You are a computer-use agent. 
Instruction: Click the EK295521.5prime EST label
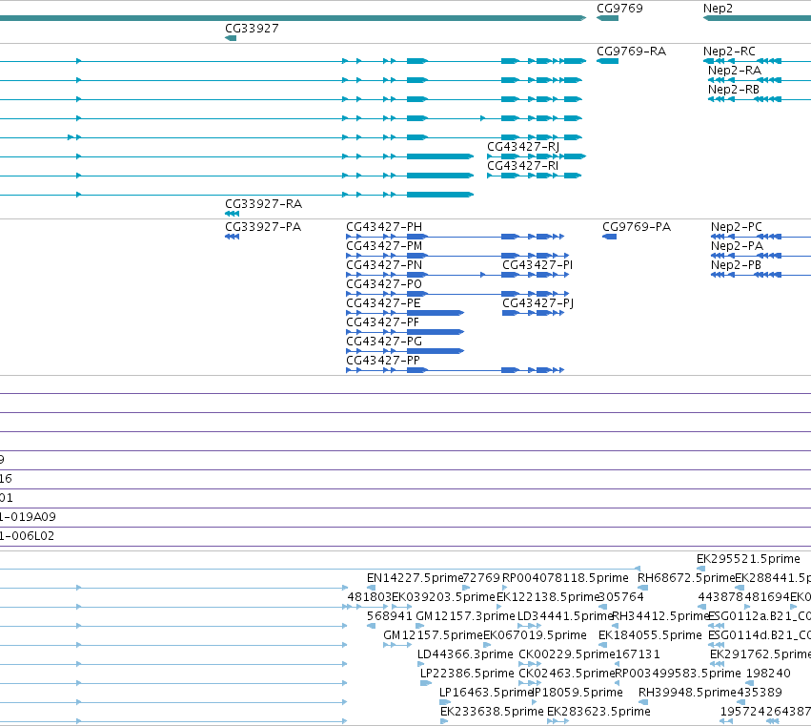click(x=748, y=559)
